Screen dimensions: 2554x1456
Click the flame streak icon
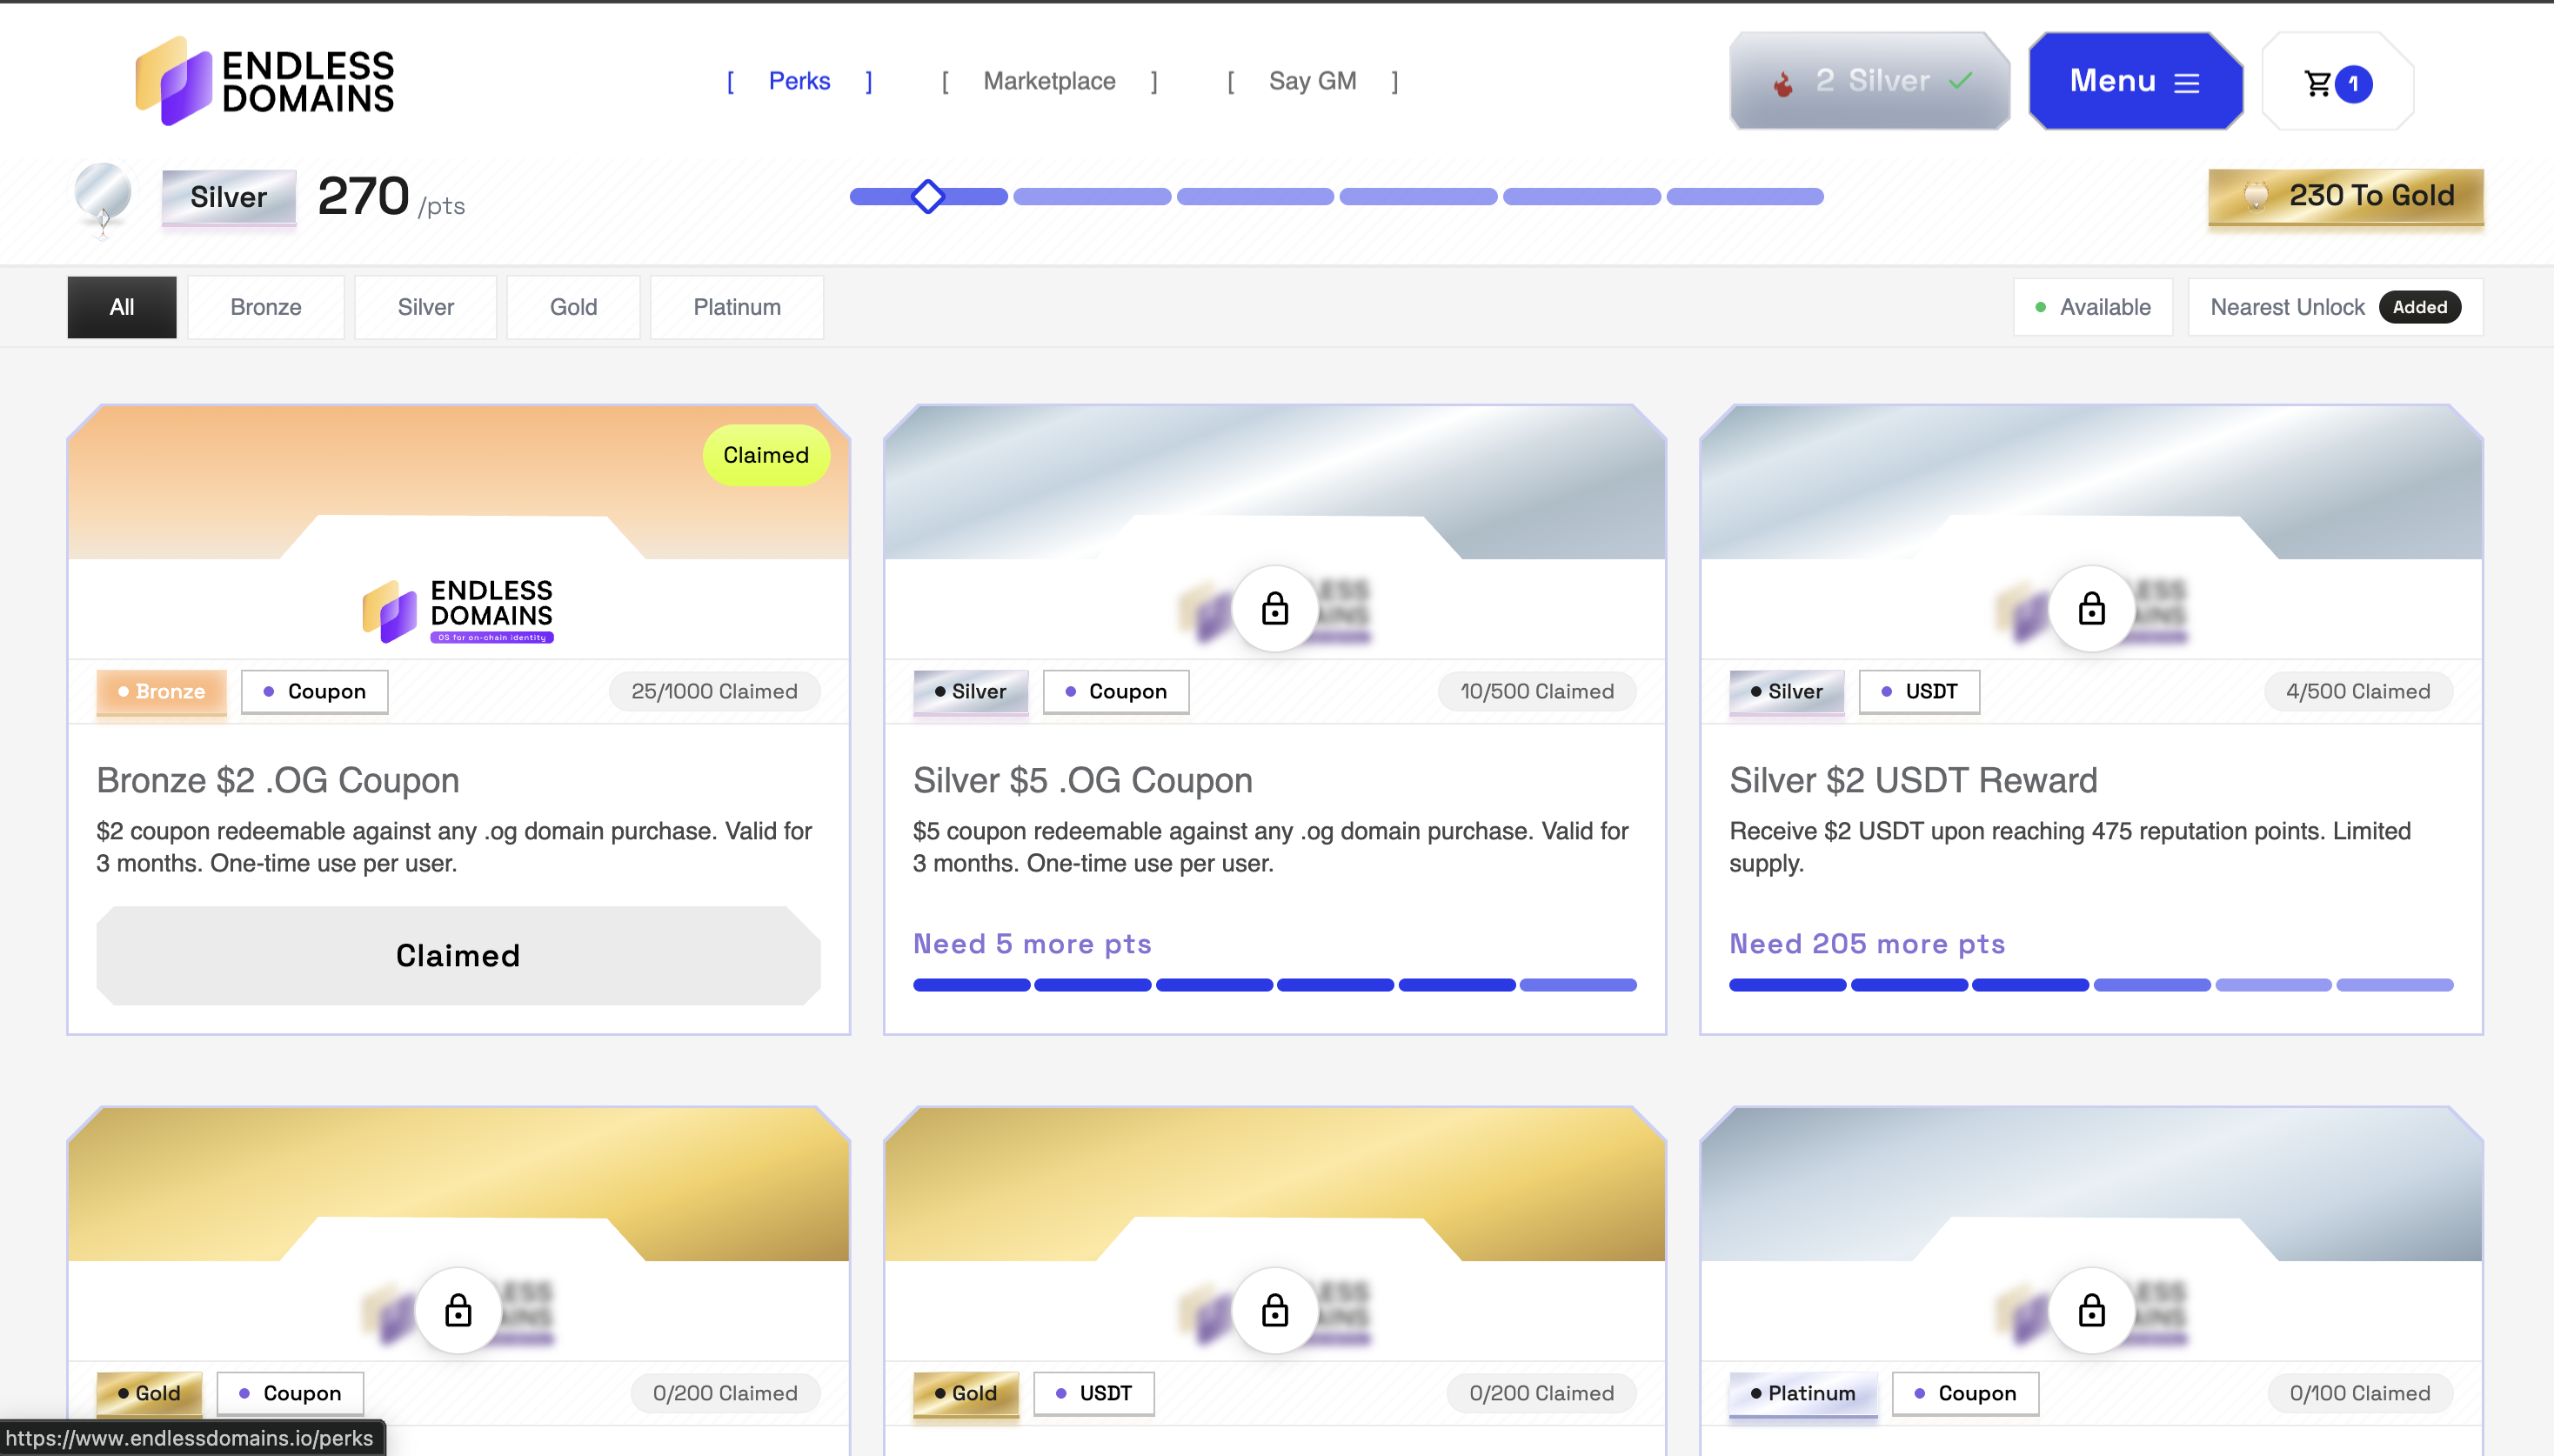(x=1782, y=85)
